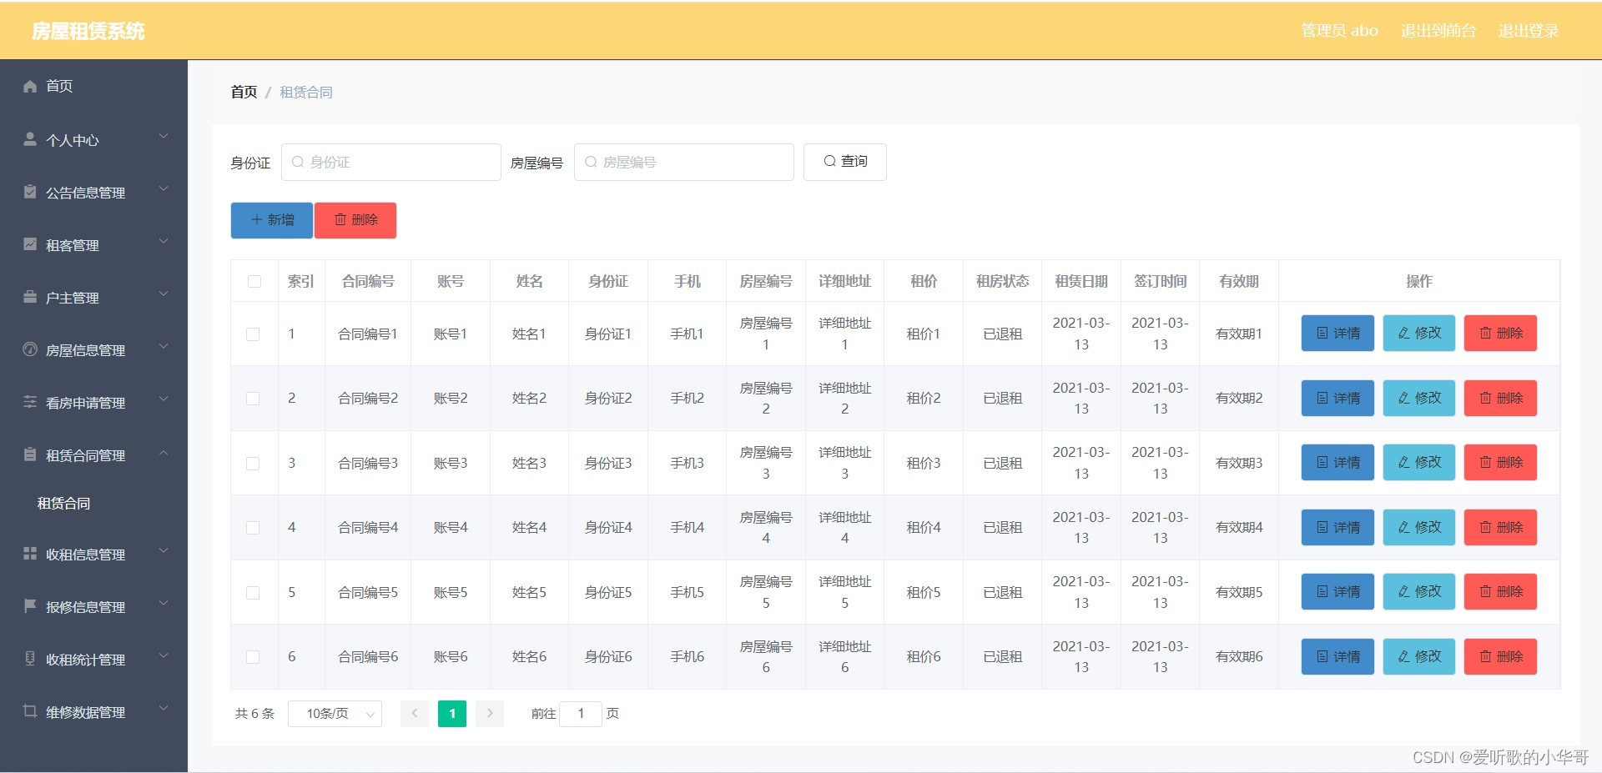Screen dimensions: 1602x773
Task: Click the blue 新增 button
Action: pyautogui.click(x=271, y=220)
